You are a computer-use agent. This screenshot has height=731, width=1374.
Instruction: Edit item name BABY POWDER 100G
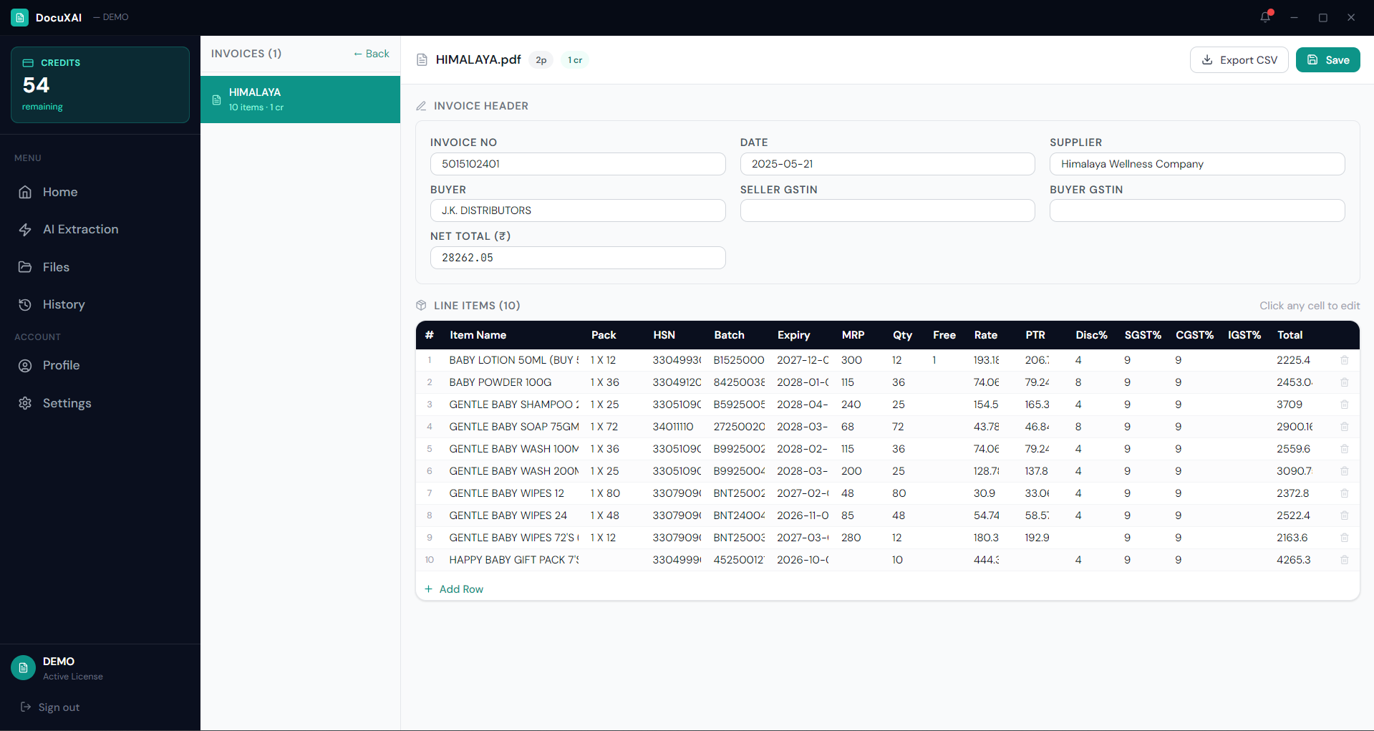click(513, 382)
